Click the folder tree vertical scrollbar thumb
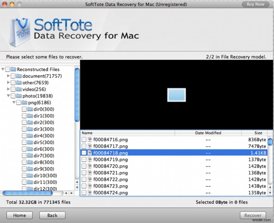274x223 pixels. coord(77,95)
